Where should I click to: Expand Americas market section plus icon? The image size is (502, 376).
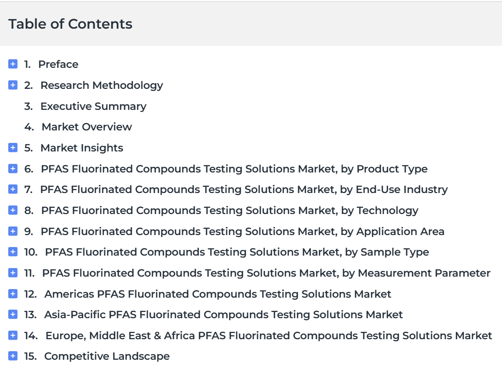(13, 294)
